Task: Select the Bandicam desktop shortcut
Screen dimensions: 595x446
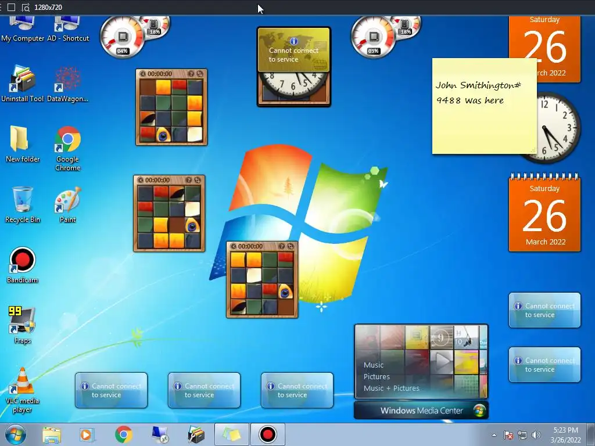Action: click(23, 265)
